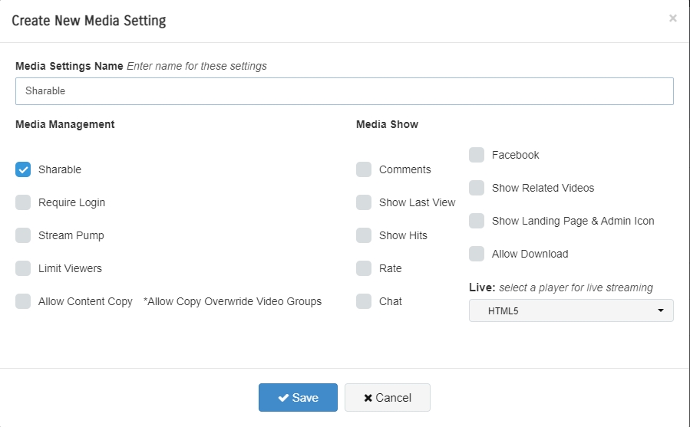Check Show Landing Page & Admin Icon
This screenshot has height=427, width=690.
click(477, 221)
